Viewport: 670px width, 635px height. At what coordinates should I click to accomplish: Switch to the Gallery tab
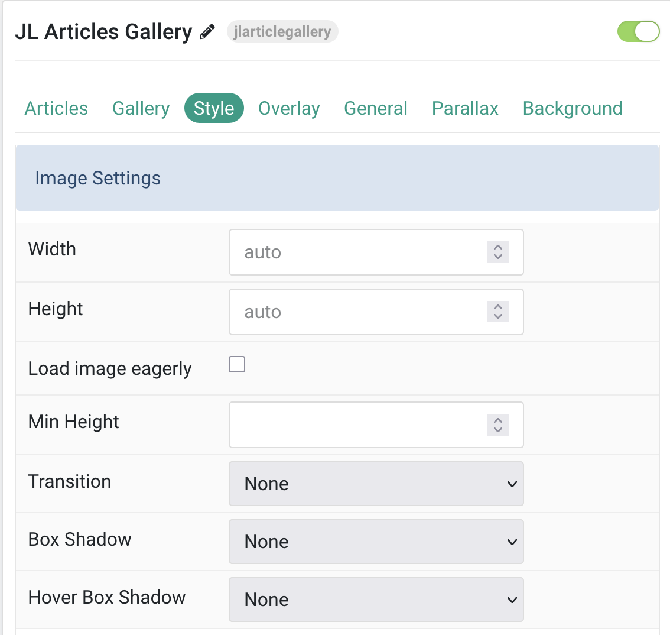coord(141,108)
